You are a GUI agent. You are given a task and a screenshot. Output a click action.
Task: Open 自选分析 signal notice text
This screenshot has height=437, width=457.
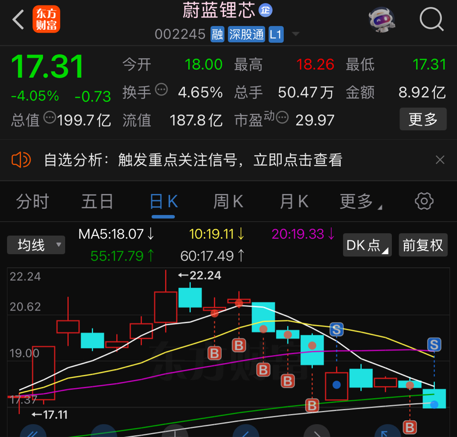click(x=193, y=160)
